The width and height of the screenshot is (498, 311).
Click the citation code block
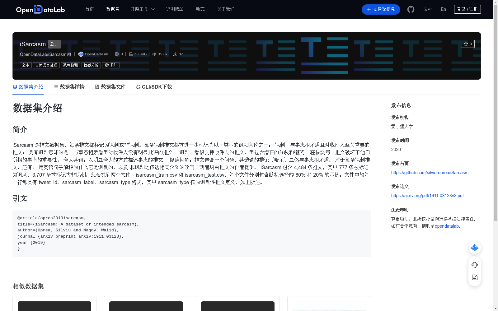[192, 234]
